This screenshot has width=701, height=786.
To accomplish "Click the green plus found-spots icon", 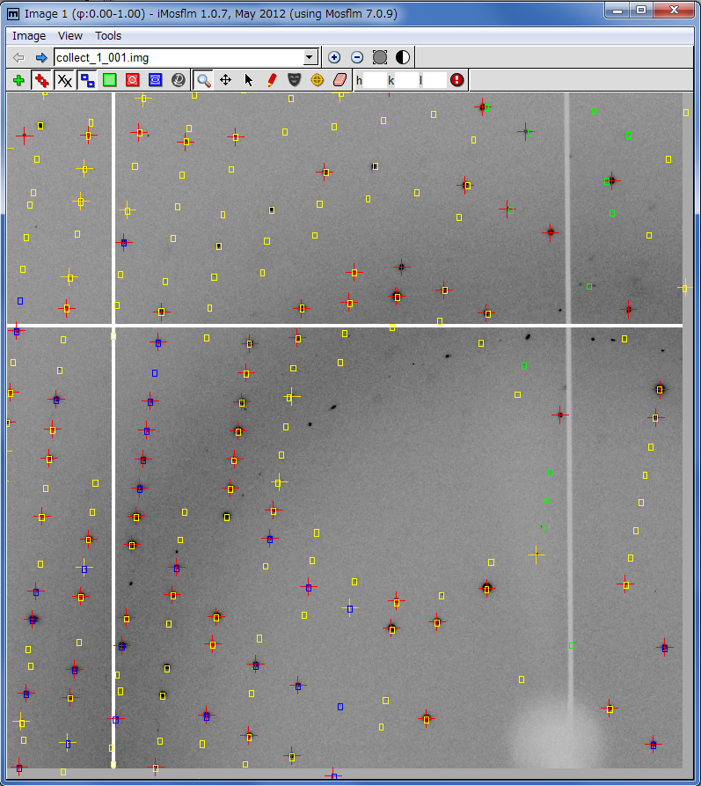I will point(18,80).
